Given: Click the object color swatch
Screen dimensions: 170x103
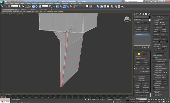Looking at the screenshot, I should 150,17.
